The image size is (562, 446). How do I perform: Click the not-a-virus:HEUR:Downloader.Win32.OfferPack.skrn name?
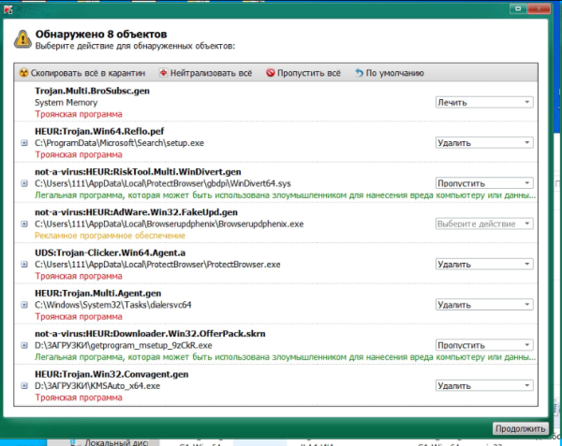[150, 334]
